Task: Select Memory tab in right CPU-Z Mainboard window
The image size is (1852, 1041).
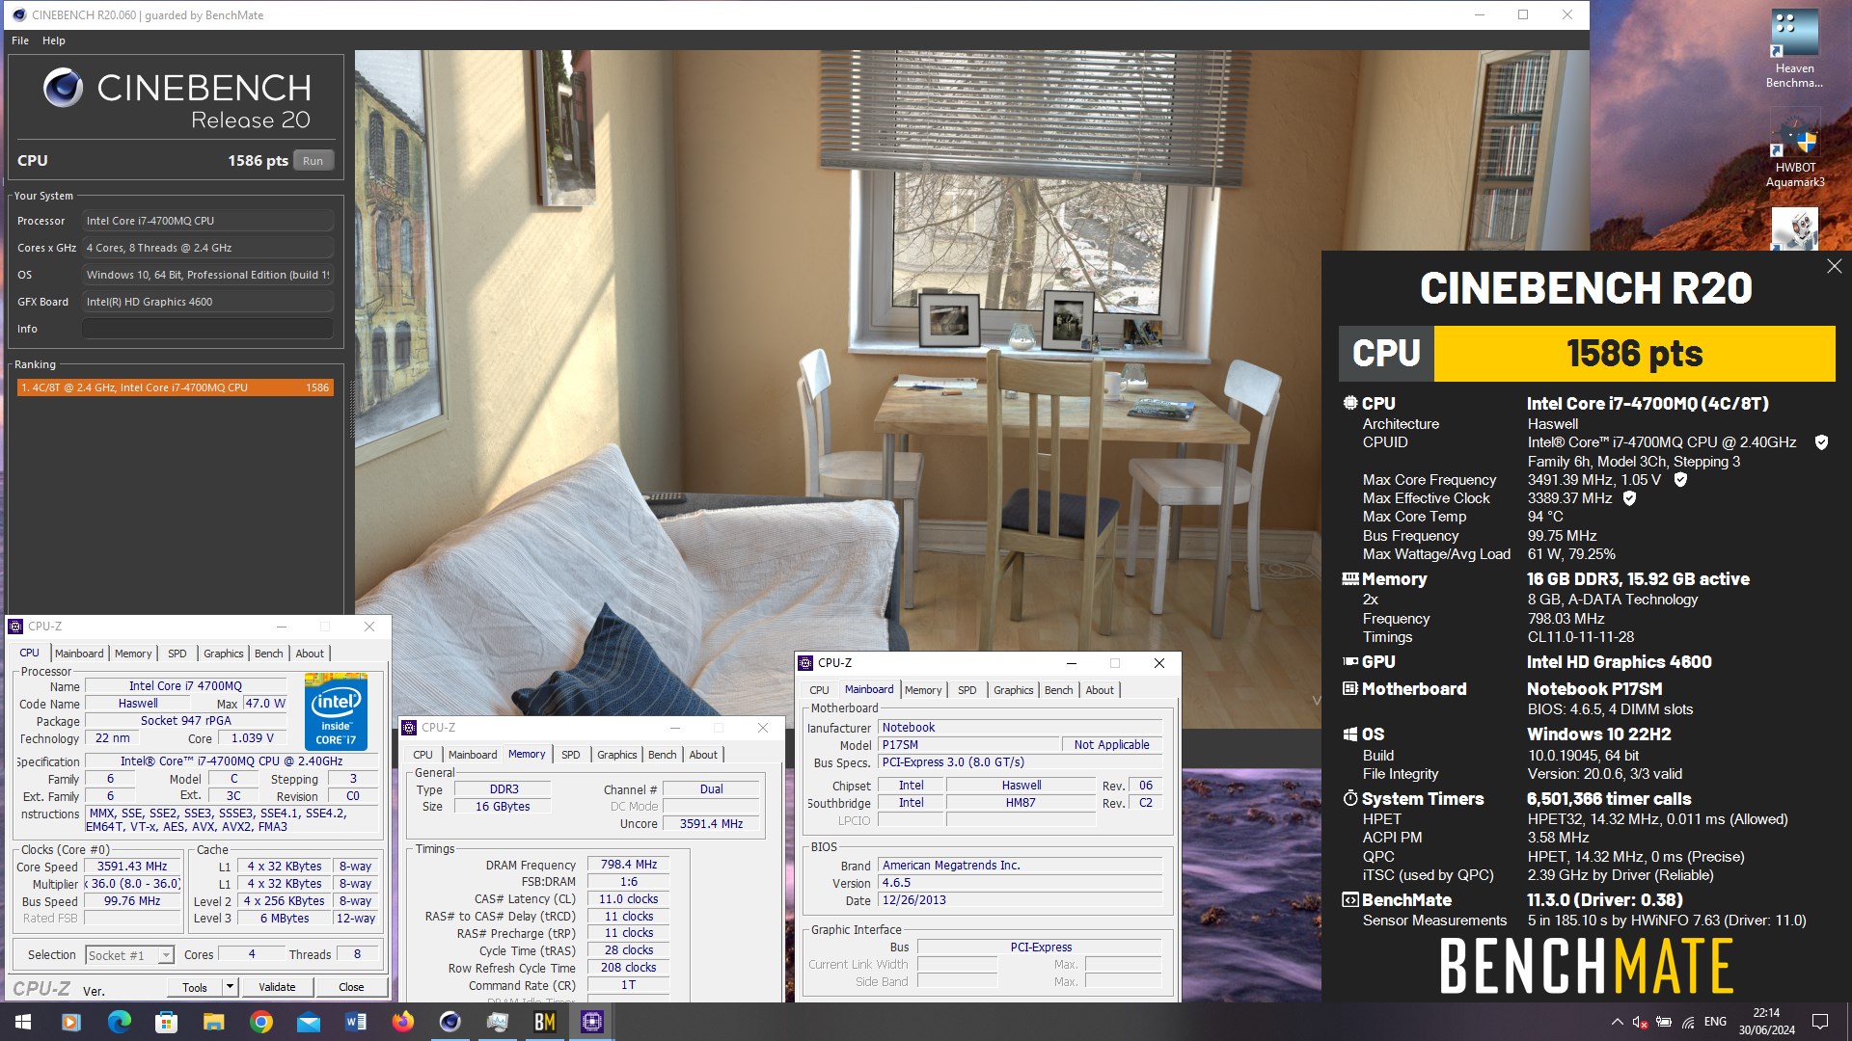Action: 923,690
